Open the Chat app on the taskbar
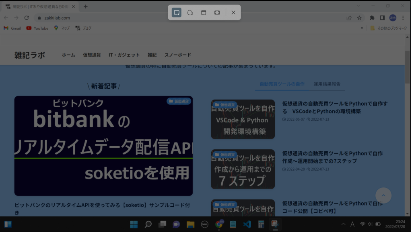 (x=176, y=224)
